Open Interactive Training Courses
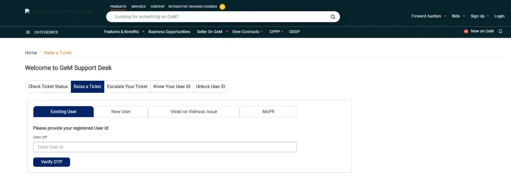 click(193, 7)
